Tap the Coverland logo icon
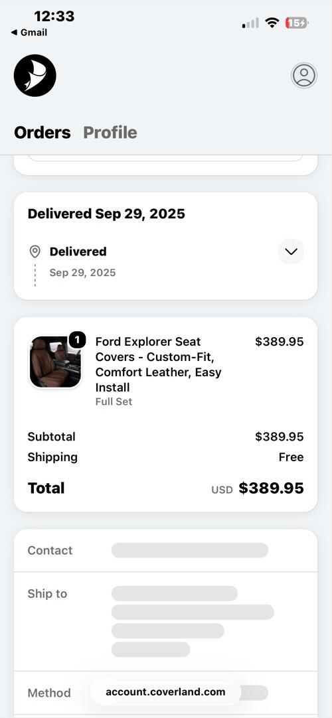The width and height of the screenshot is (332, 718). [x=35, y=76]
